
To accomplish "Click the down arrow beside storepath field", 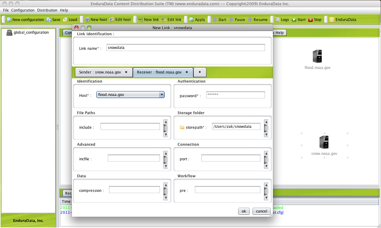I will point(266,134).
